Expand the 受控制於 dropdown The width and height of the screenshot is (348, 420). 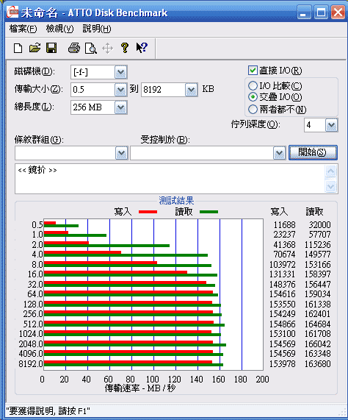point(279,153)
